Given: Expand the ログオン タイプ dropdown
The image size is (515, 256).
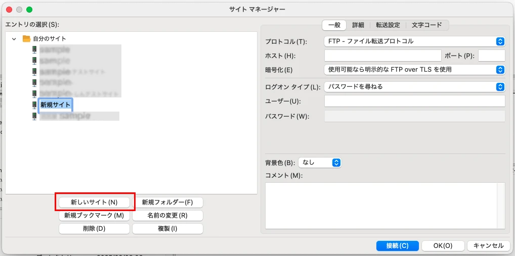Looking at the screenshot, I should (414, 87).
